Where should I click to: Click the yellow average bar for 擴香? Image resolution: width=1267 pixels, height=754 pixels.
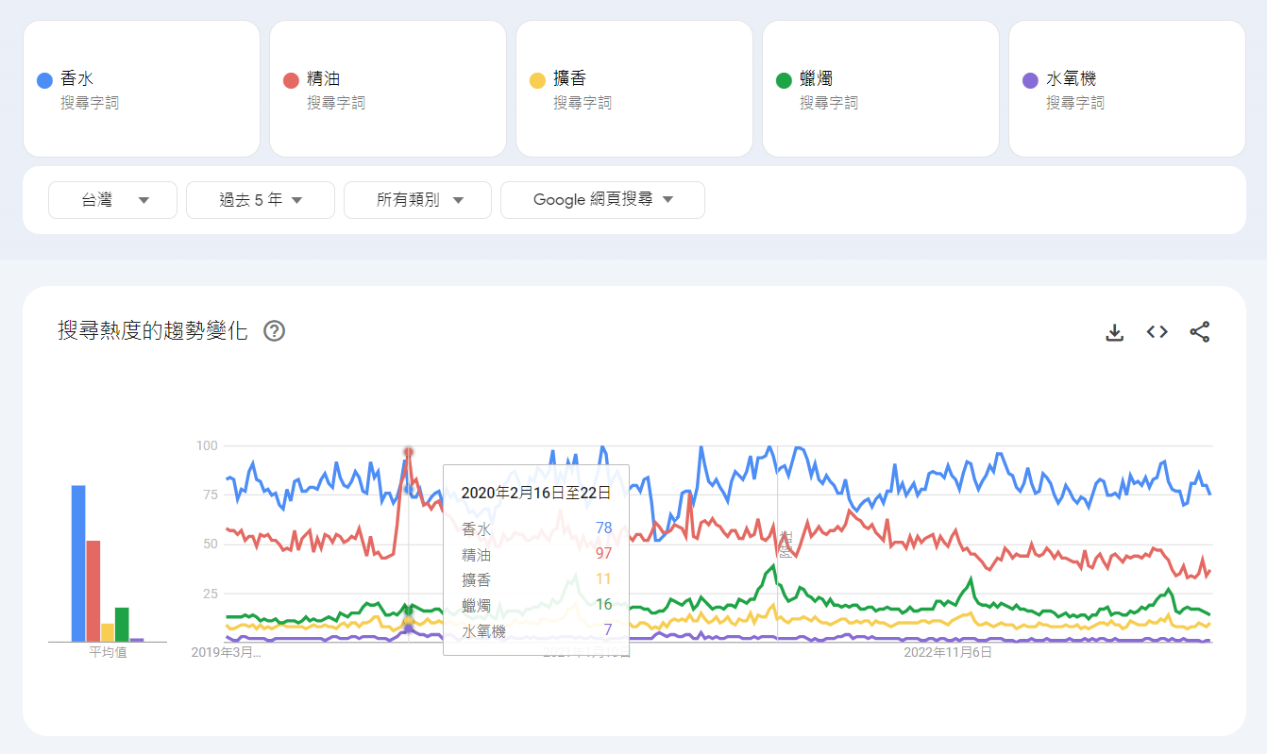[108, 632]
